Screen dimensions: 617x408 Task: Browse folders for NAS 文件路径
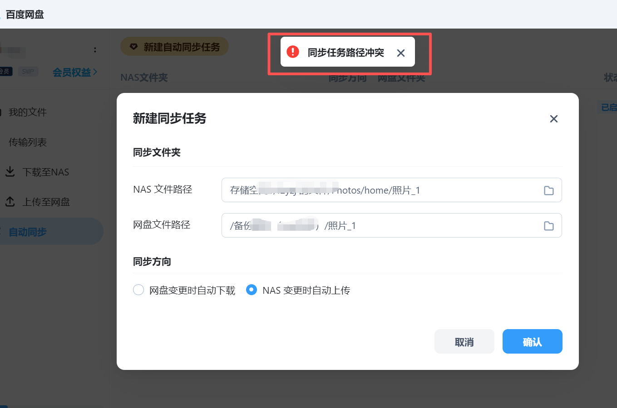(x=549, y=190)
